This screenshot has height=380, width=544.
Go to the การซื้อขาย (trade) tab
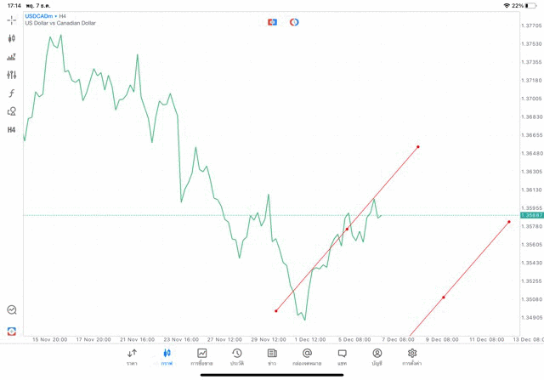pyautogui.click(x=202, y=356)
